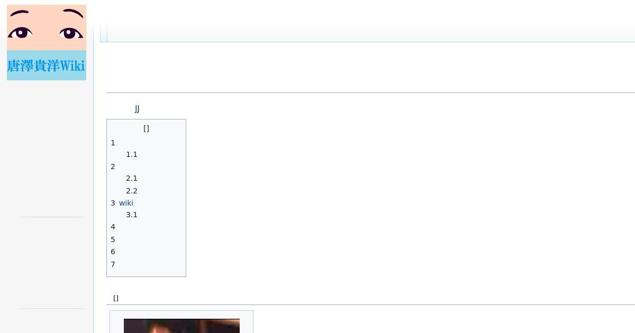Open the thumbnail image below heading
Screen dimensions: 635x333
[182, 326]
